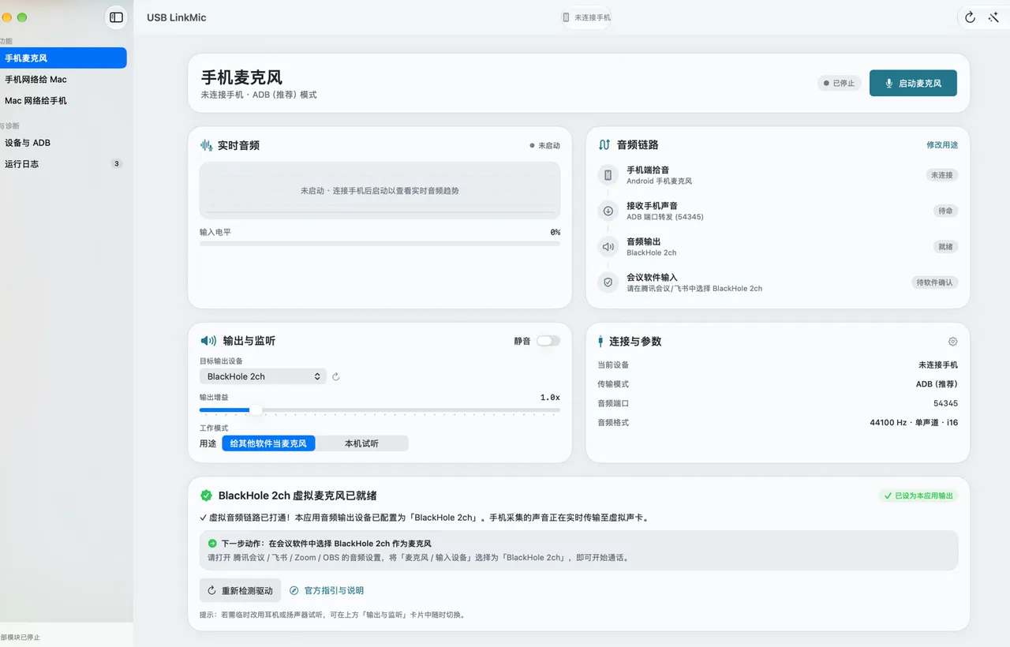
Task: Click the 输出增益 slider thumb
Action: [x=256, y=410]
